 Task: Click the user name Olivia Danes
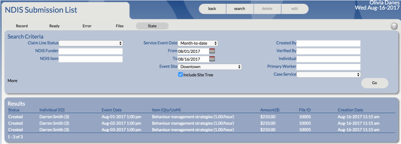click(x=384, y=3)
